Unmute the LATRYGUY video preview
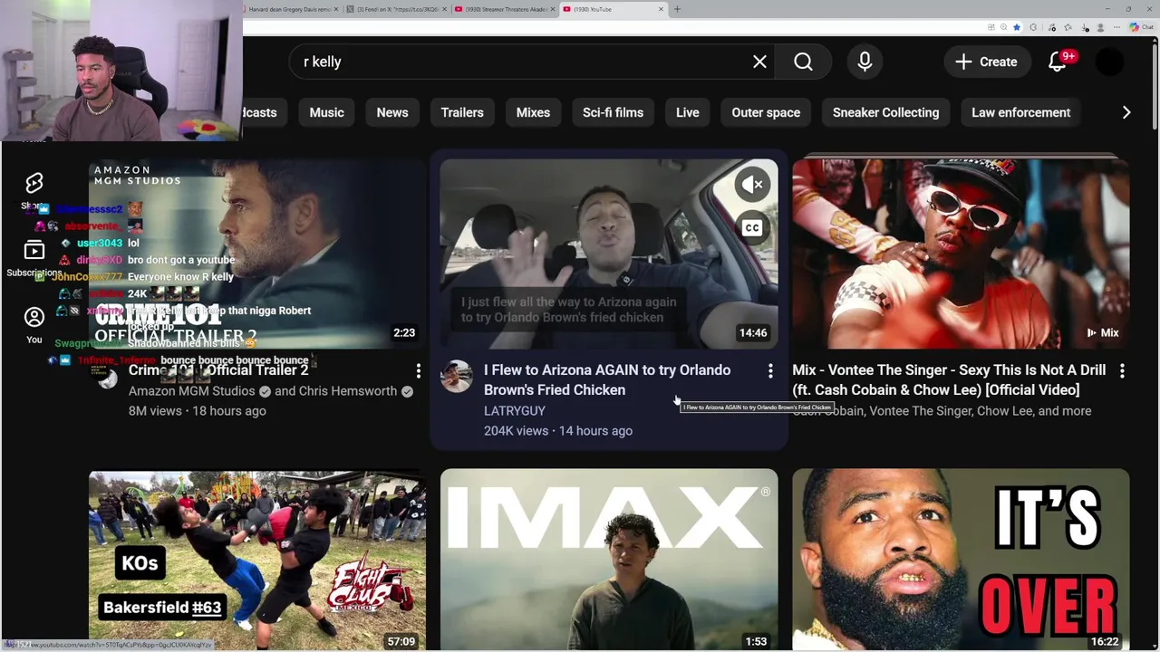 coord(752,185)
